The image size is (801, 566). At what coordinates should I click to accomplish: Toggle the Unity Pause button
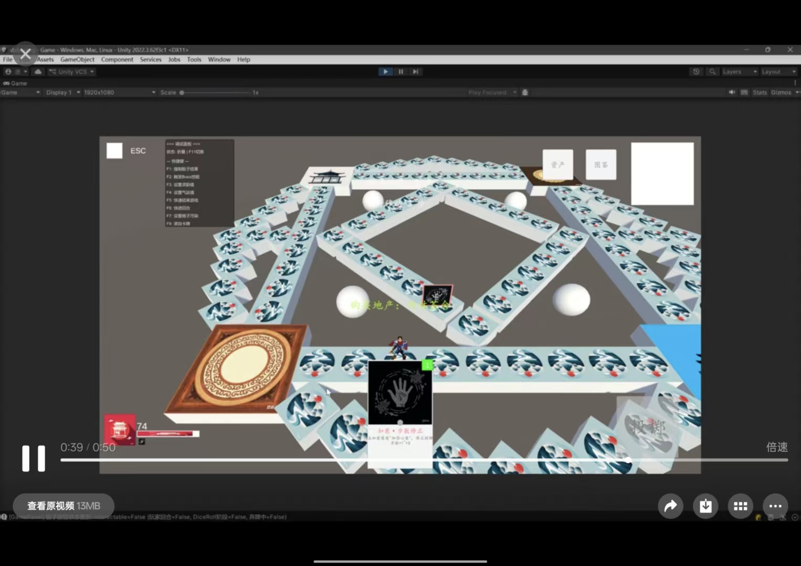click(400, 72)
